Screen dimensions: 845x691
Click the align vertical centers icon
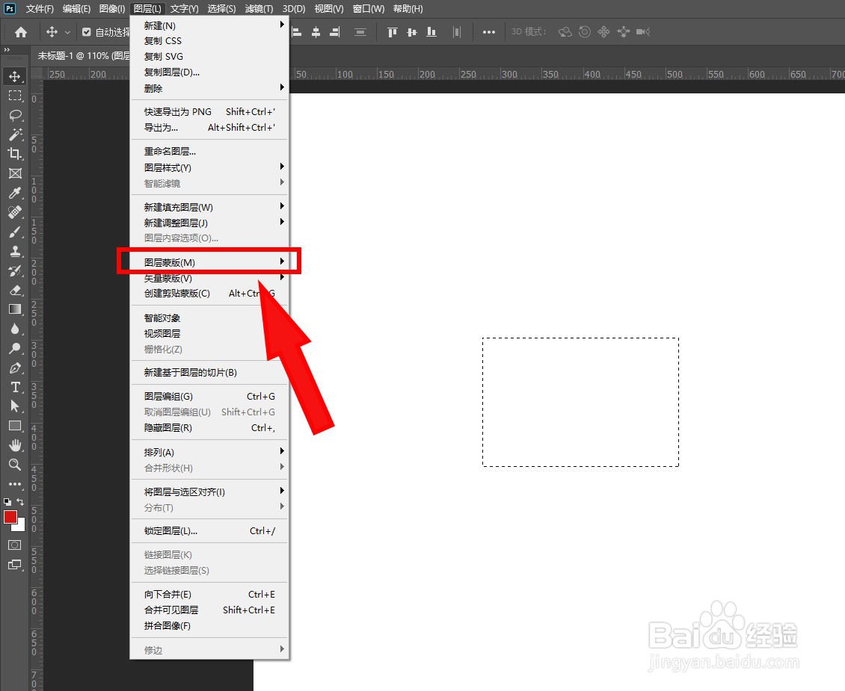pos(412,32)
